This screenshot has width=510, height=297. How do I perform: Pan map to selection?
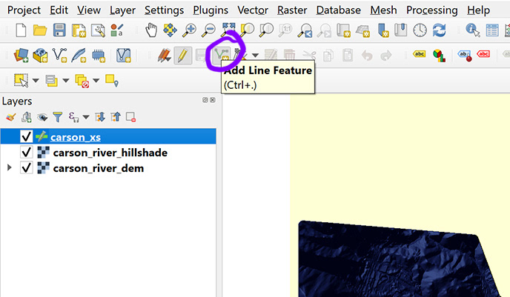pos(170,30)
